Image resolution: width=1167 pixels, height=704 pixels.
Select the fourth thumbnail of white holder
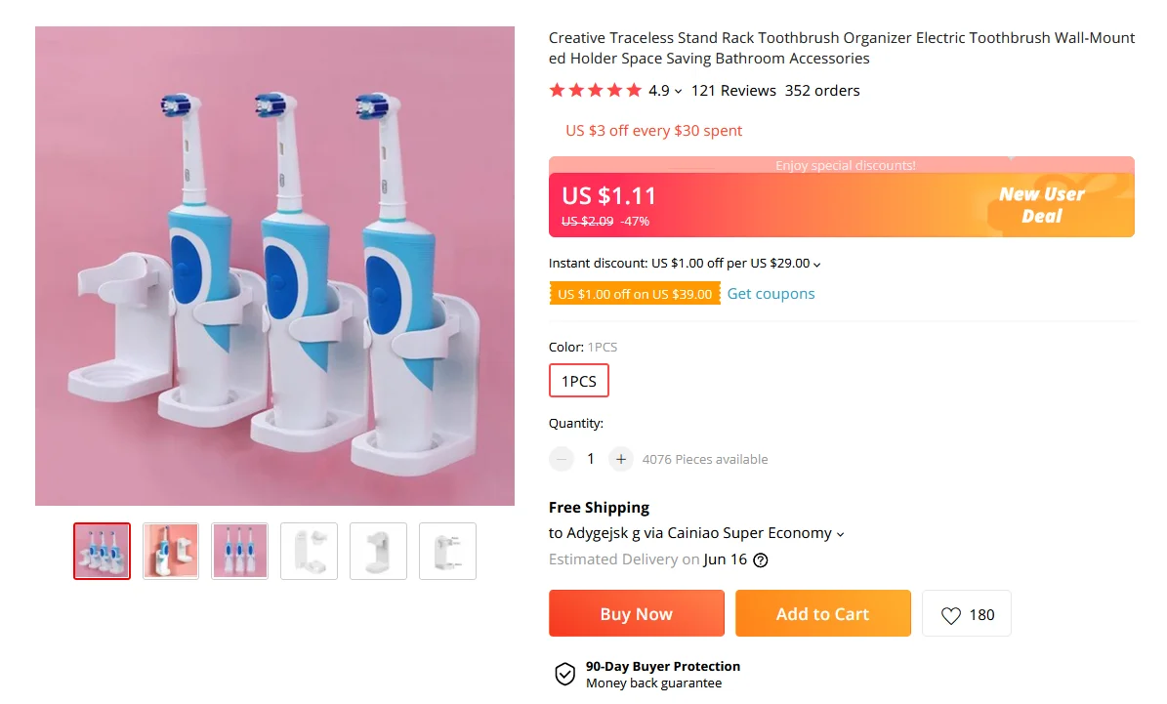click(309, 551)
